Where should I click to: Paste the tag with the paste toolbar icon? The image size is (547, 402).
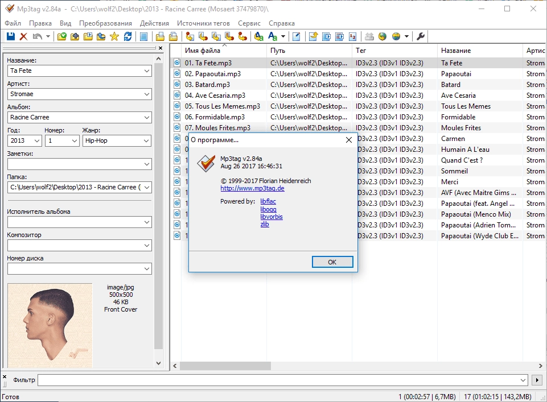pos(173,36)
